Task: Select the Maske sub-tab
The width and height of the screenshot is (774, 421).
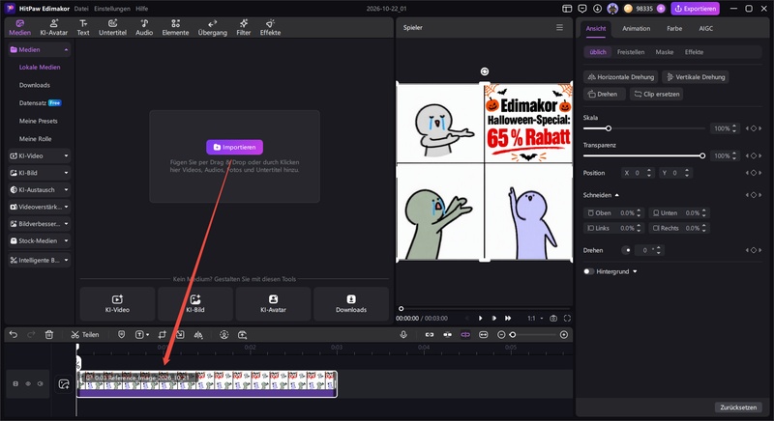Action: pyautogui.click(x=665, y=52)
